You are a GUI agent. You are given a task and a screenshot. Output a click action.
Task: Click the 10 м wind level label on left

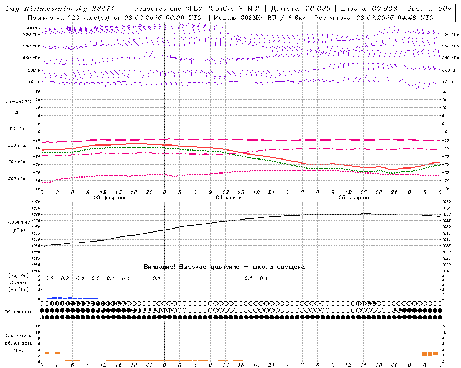[x=34, y=82]
